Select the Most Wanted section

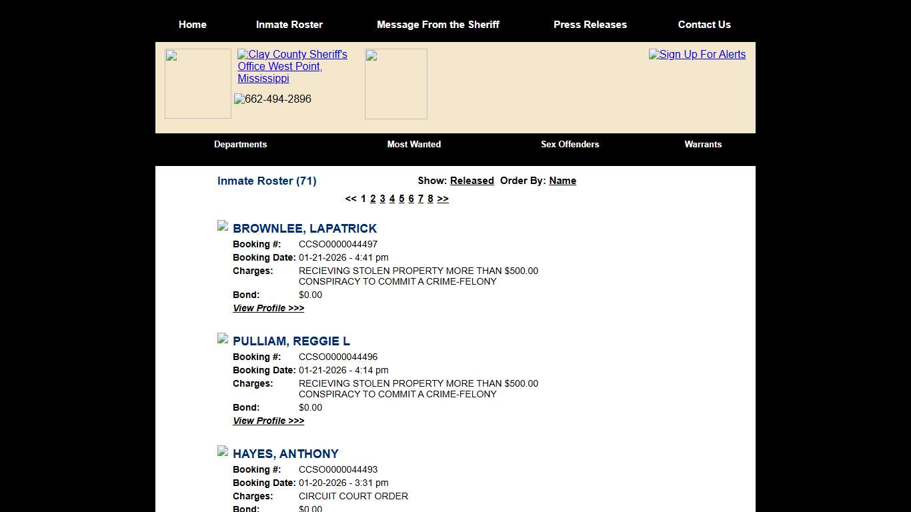[x=414, y=144]
